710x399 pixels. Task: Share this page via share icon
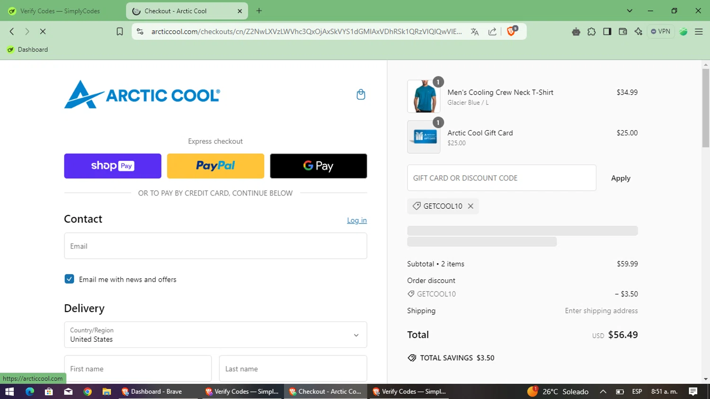pos(492,31)
